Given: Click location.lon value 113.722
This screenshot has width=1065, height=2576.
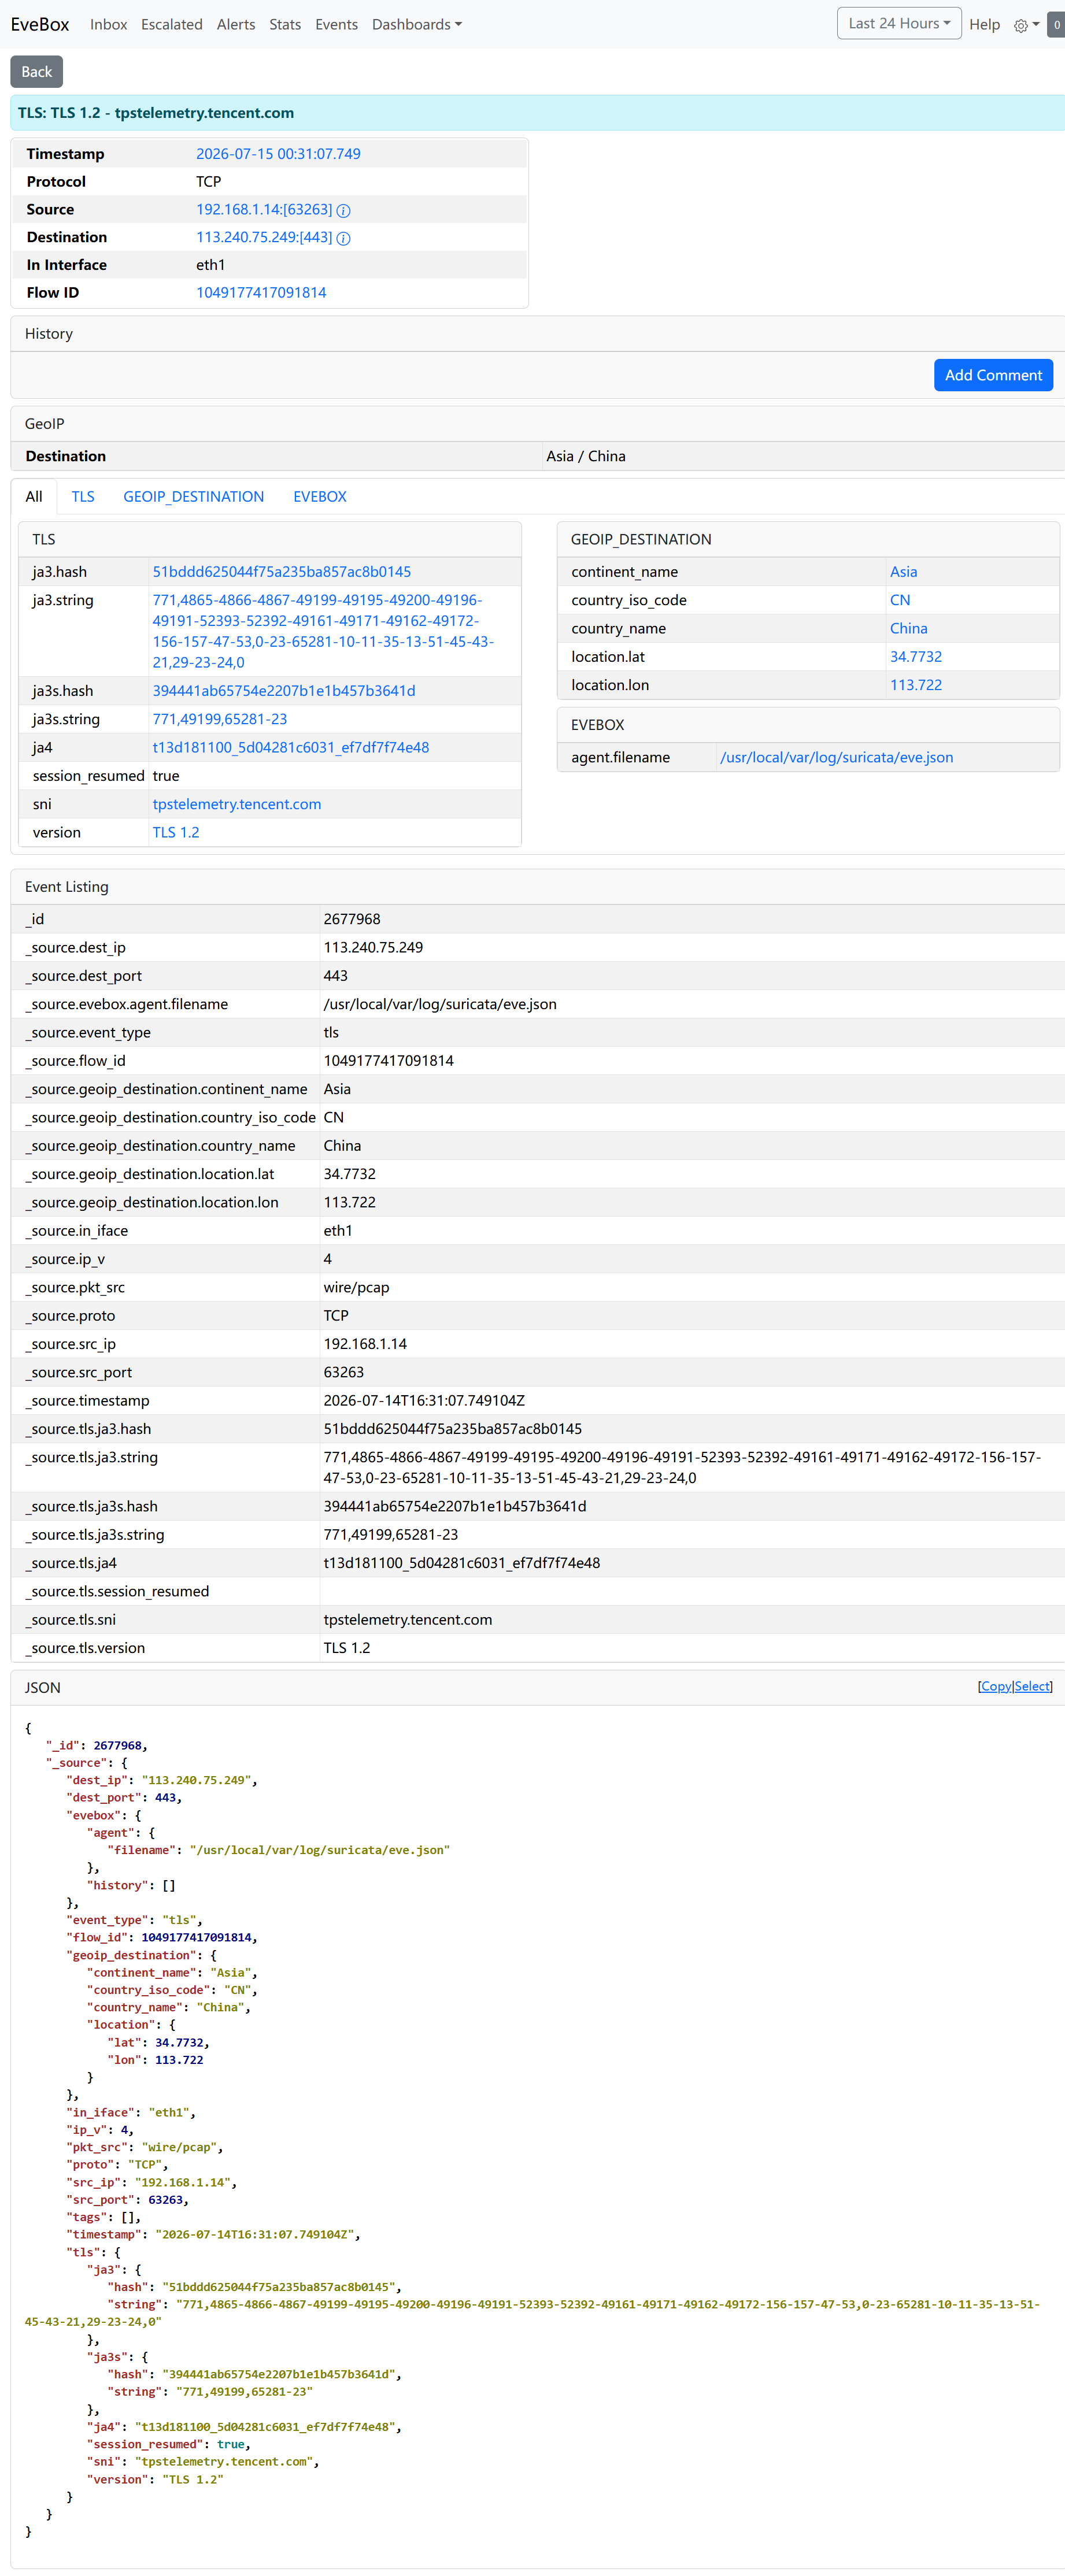Looking at the screenshot, I should click(x=915, y=685).
